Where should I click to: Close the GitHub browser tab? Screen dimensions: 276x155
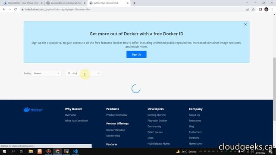85,3
